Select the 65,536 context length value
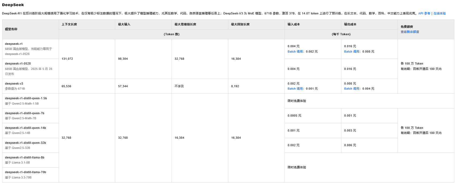Screen dimensions: 456x187 (66, 86)
